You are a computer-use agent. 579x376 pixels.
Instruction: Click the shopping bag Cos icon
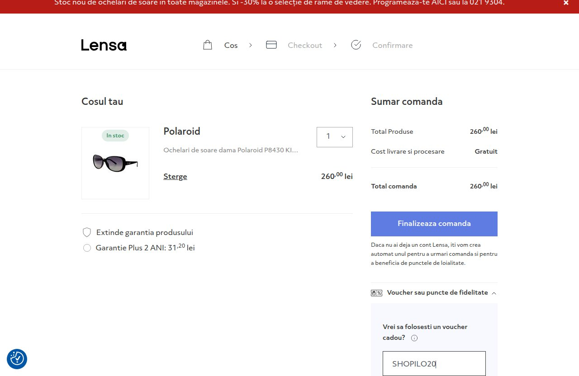point(208,45)
